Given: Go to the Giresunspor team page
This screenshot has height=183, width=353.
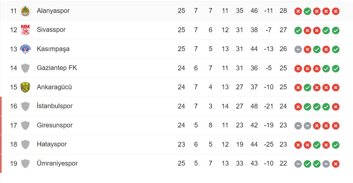Looking at the screenshot, I should tap(55, 125).
